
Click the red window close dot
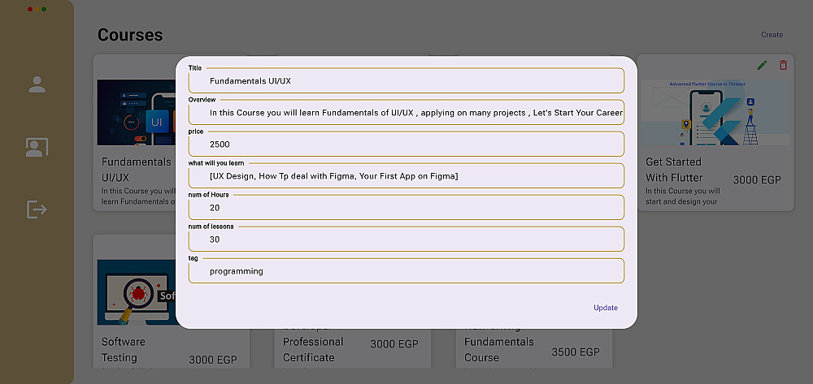coord(30,9)
